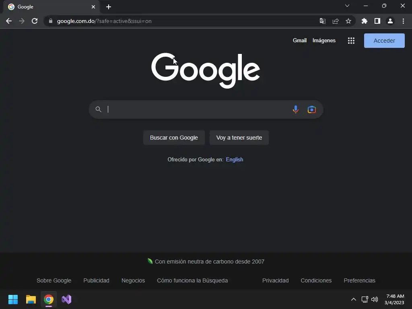Open the Chrome profile avatar
This screenshot has height=309, width=412.
tap(390, 21)
